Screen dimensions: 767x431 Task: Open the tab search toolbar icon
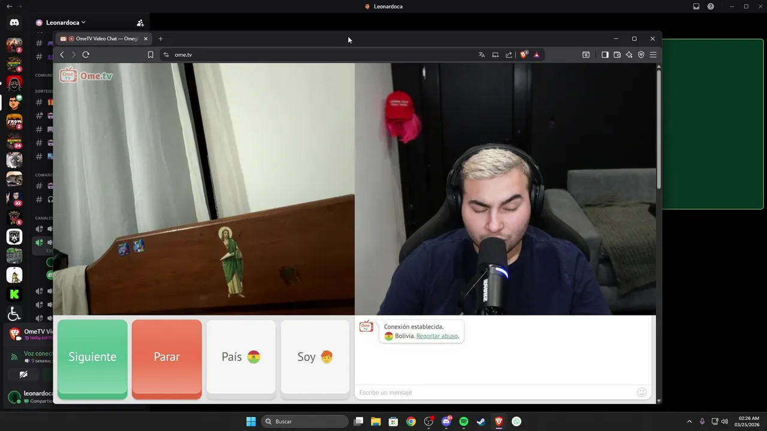click(x=586, y=54)
